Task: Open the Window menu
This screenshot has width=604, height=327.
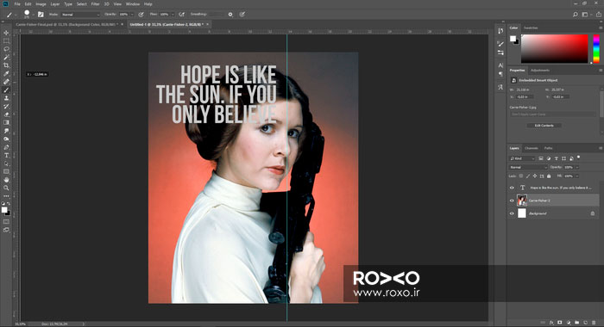Action: tap(133, 3)
